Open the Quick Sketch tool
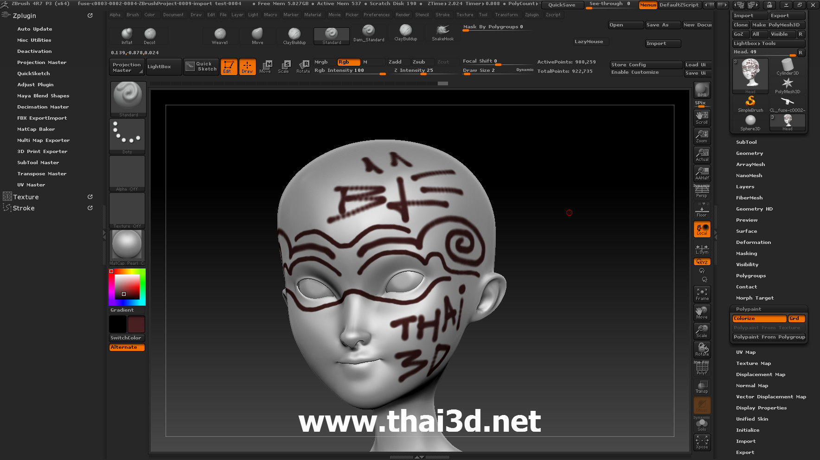The image size is (820, 460). (x=201, y=67)
